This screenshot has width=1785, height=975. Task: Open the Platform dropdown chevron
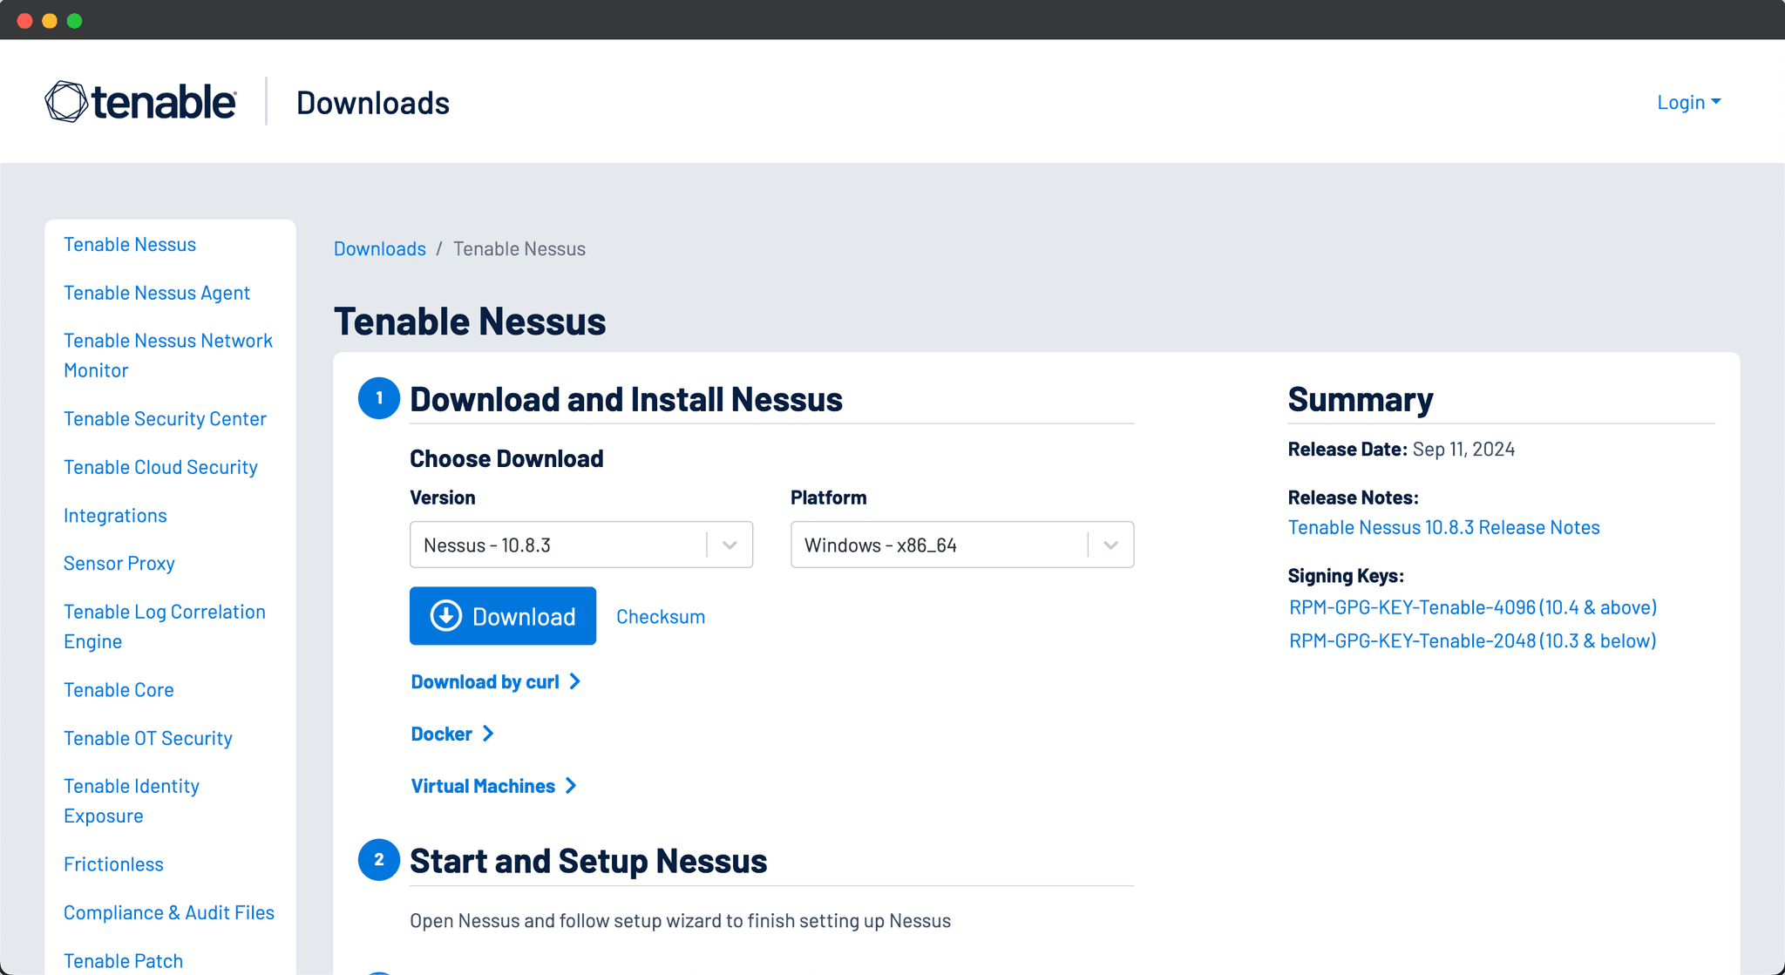click(x=1110, y=545)
